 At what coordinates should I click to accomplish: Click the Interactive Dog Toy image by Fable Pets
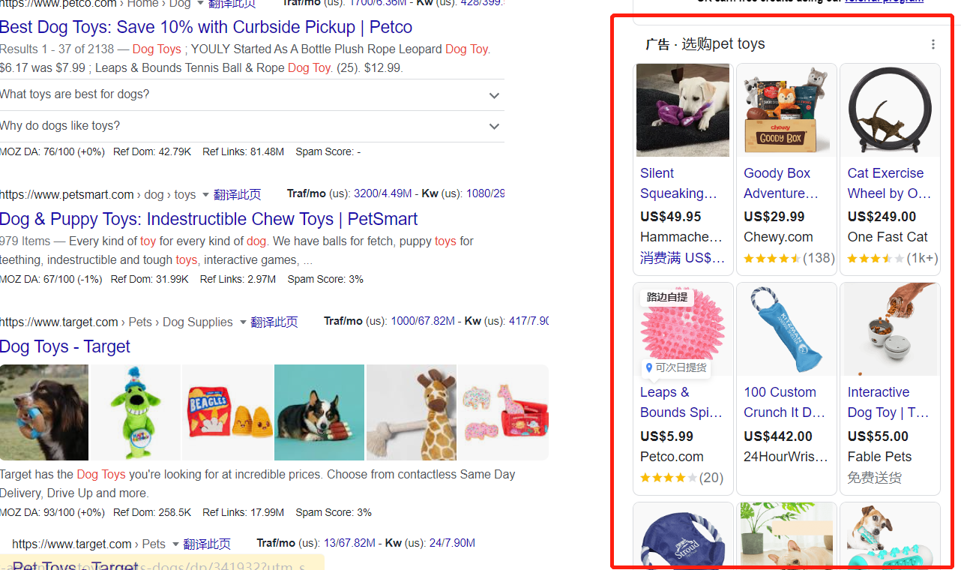(890, 328)
